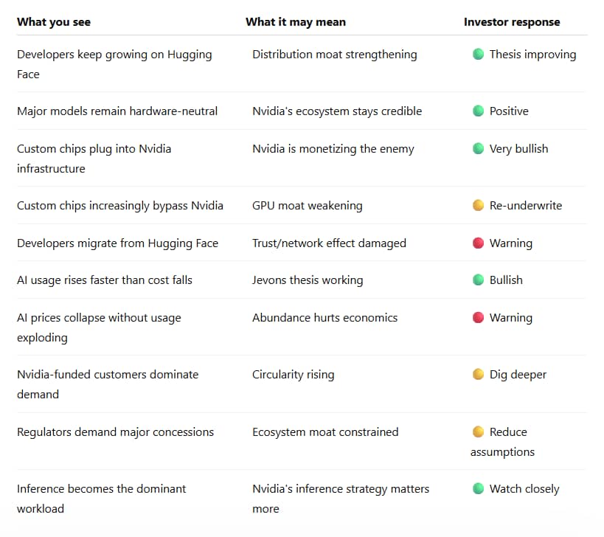Select the red dot beside Abundance hurts economics row
604x537 pixels.
478,317
